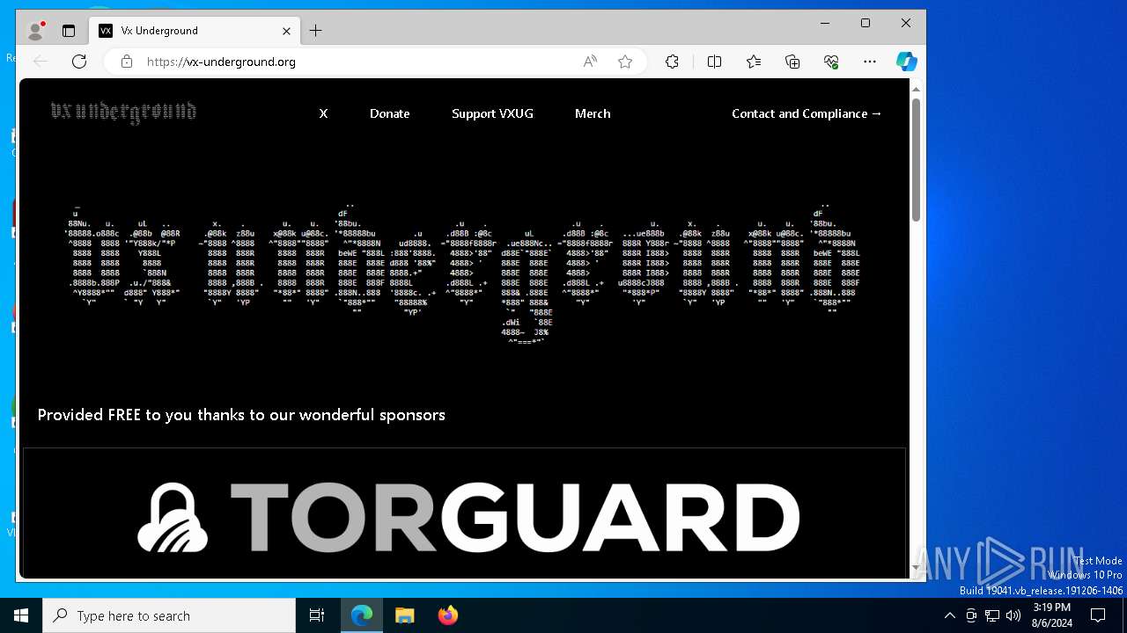The image size is (1127, 633).
Task: Click the browser back arrow
Action: pyautogui.click(x=41, y=62)
